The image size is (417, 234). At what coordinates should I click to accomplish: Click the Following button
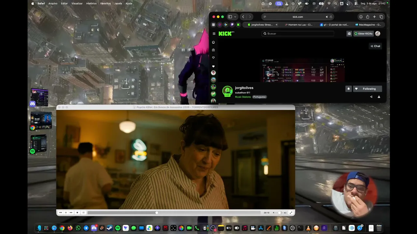367,89
